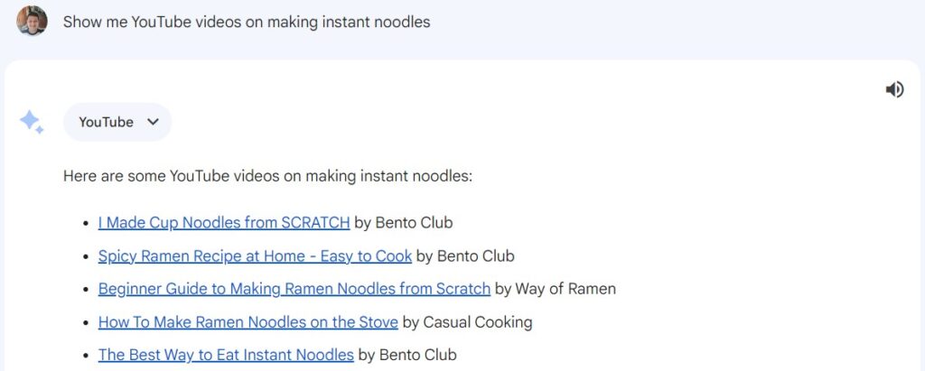Open "Beginner Guide to Making Ramen Noodles" link

coord(294,289)
